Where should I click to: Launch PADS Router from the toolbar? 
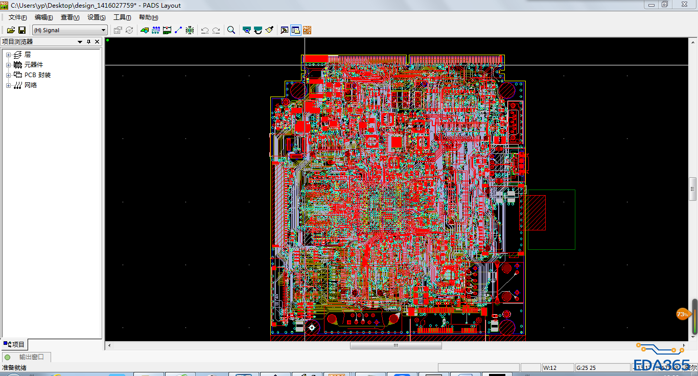pos(307,30)
